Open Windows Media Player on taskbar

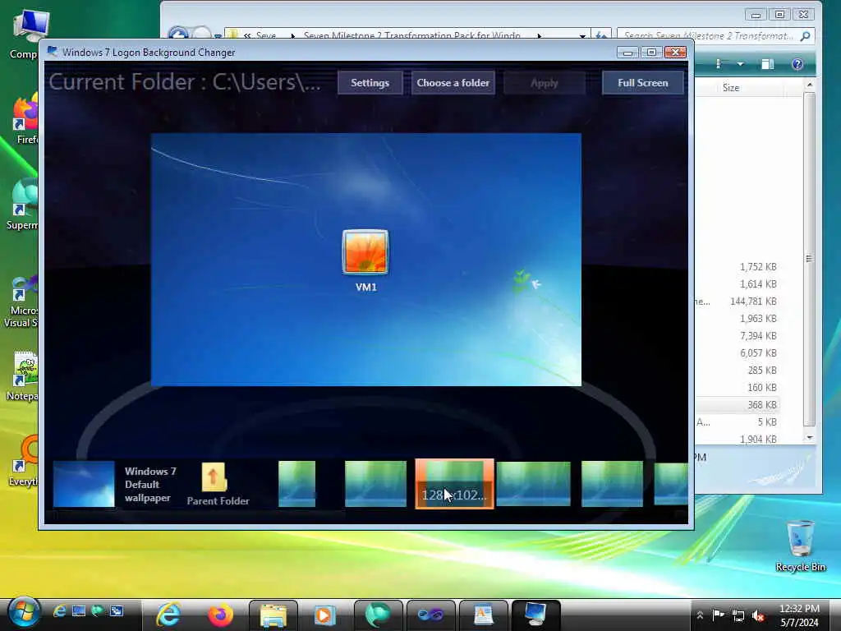pos(325,615)
